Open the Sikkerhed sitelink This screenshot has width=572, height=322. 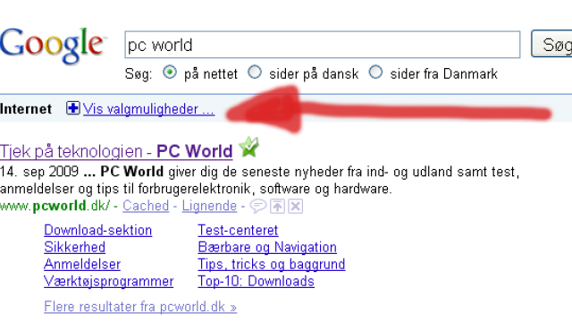(x=74, y=248)
